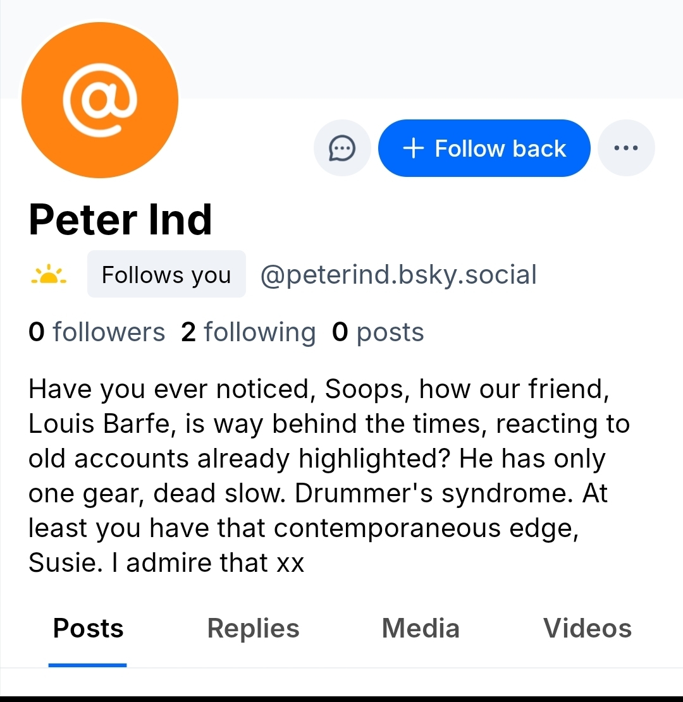Image resolution: width=683 pixels, height=702 pixels.
Task: Click the white @ symbol in avatar
Action: 100,101
